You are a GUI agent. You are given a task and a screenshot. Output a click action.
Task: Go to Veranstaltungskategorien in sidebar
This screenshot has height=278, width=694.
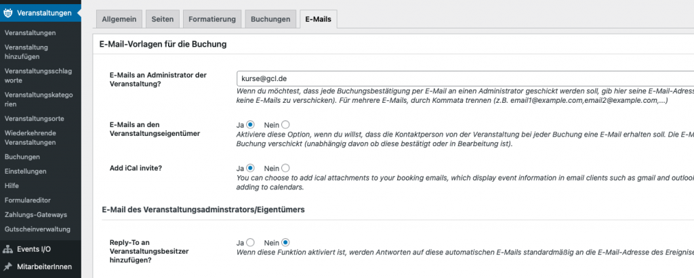[x=39, y=99]
